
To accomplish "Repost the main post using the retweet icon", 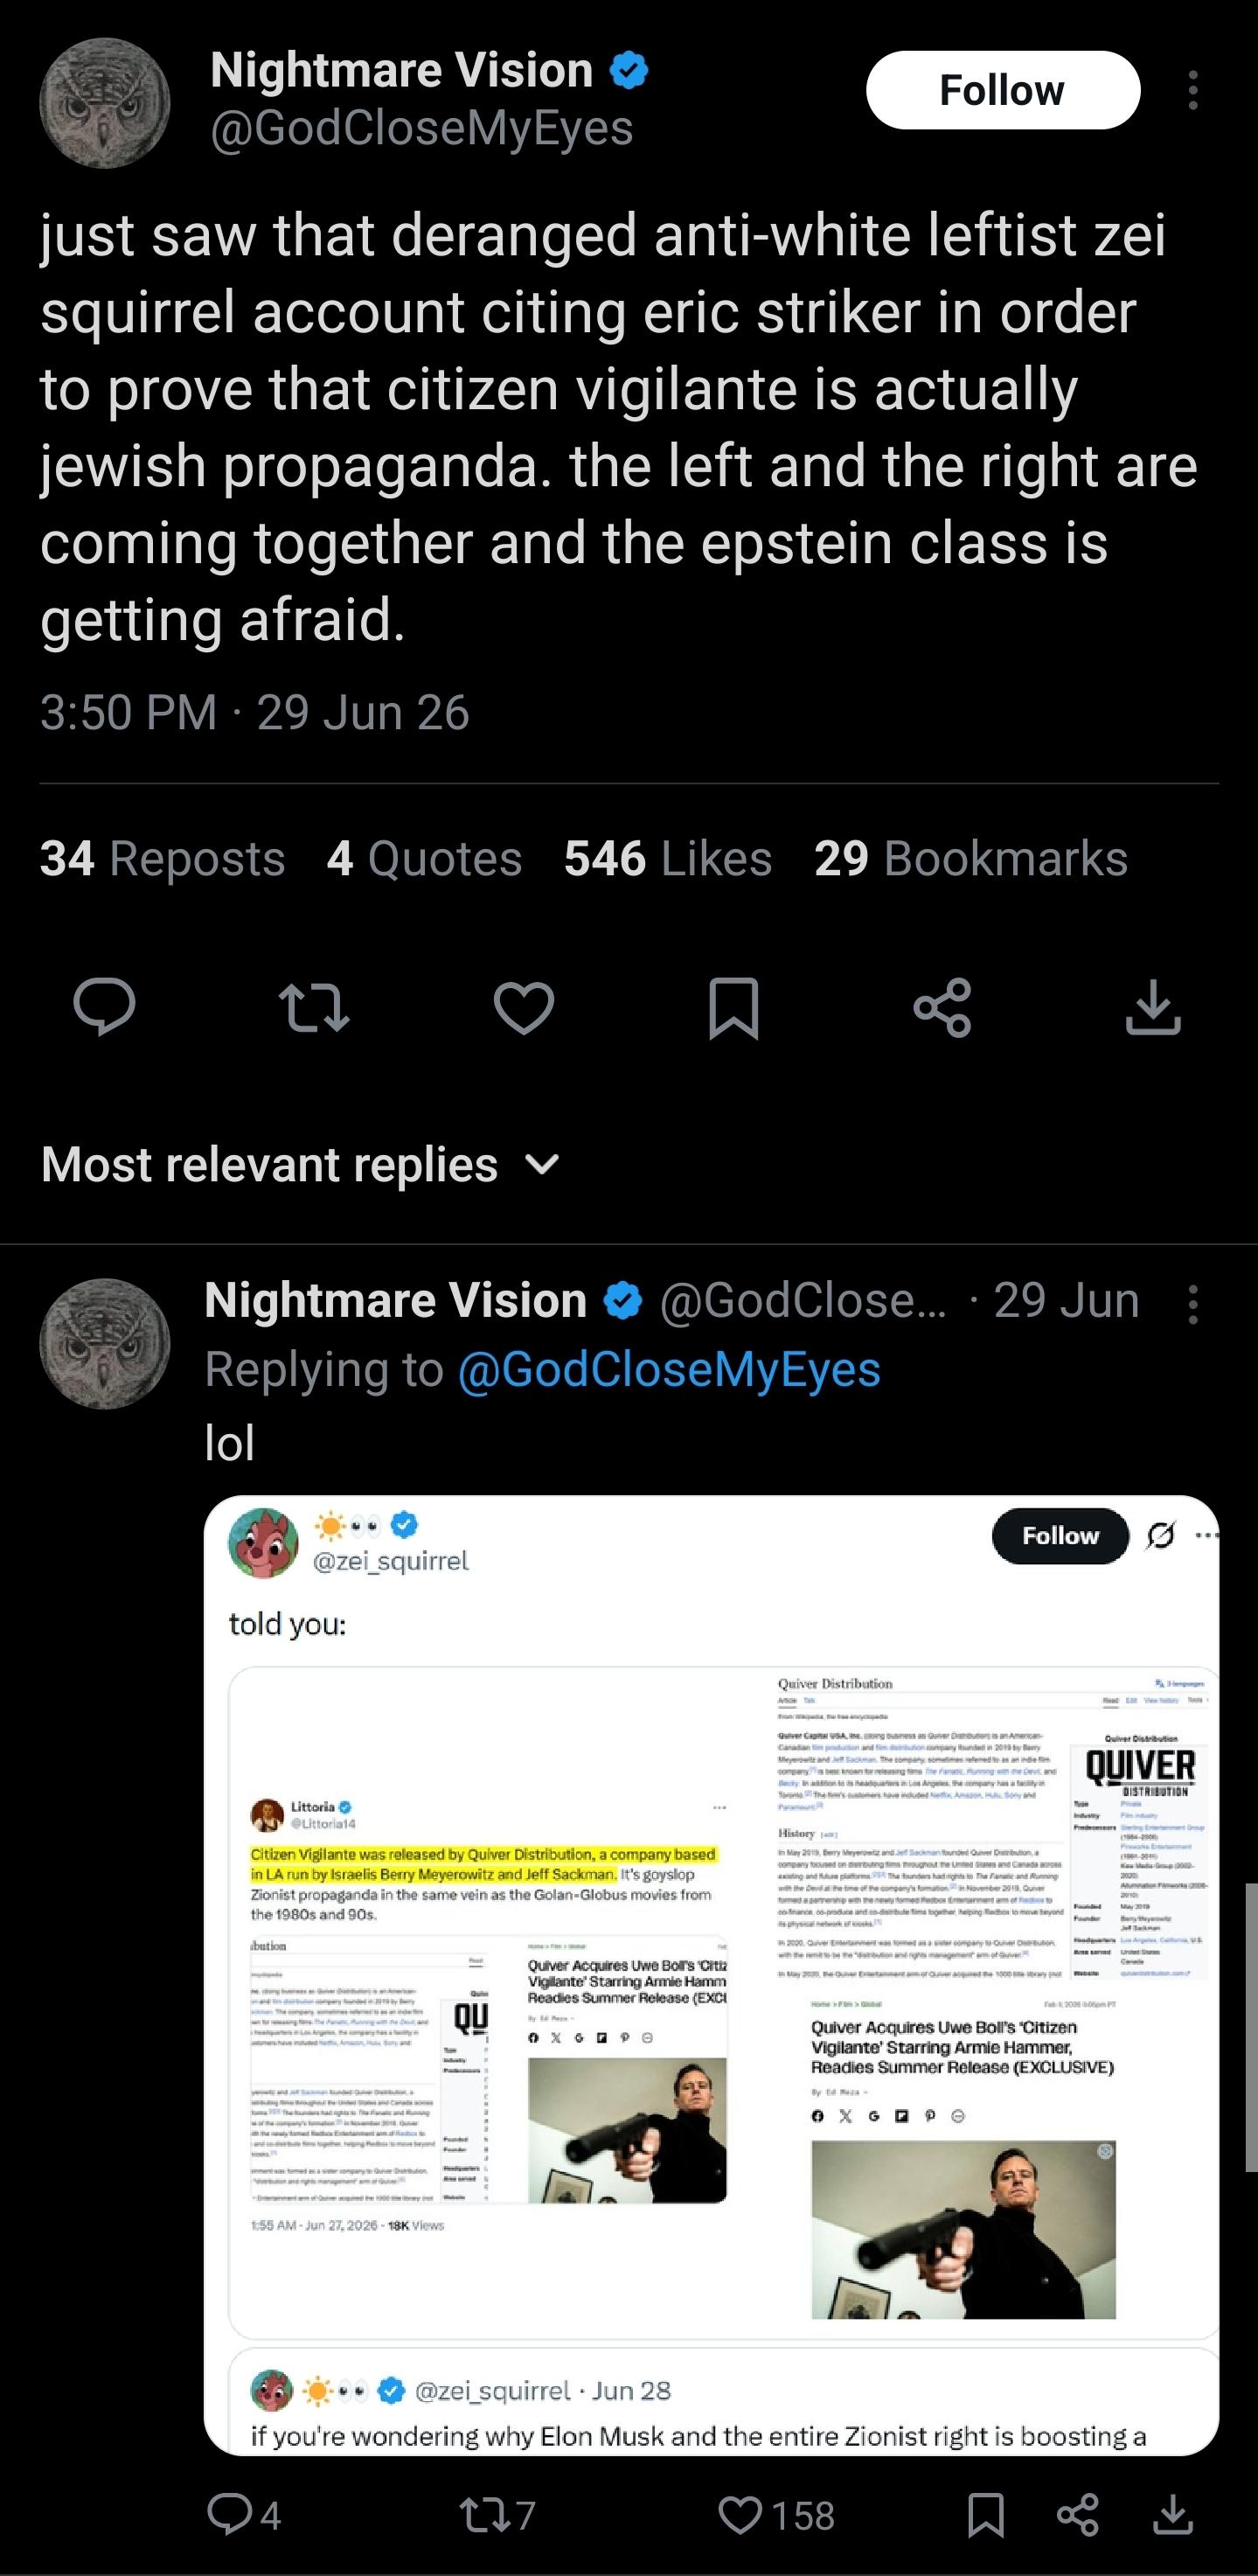I will point(314,1007).
